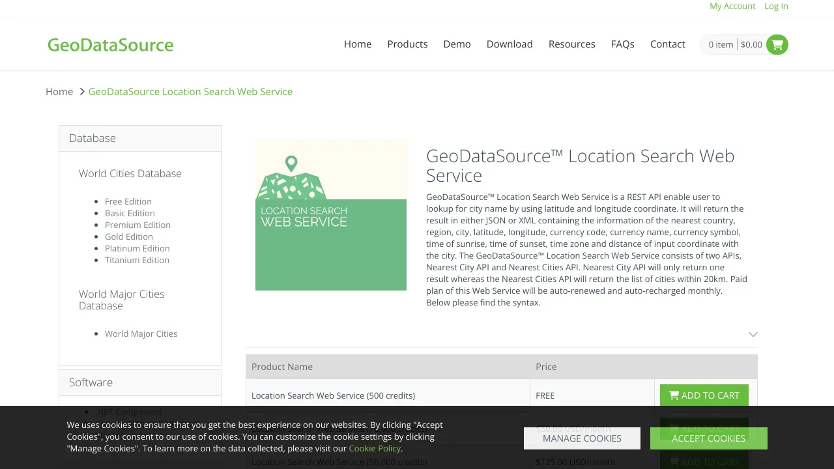Click the World Major Cities list item
This screenshot has width=834, height=469.
[141, 334]
